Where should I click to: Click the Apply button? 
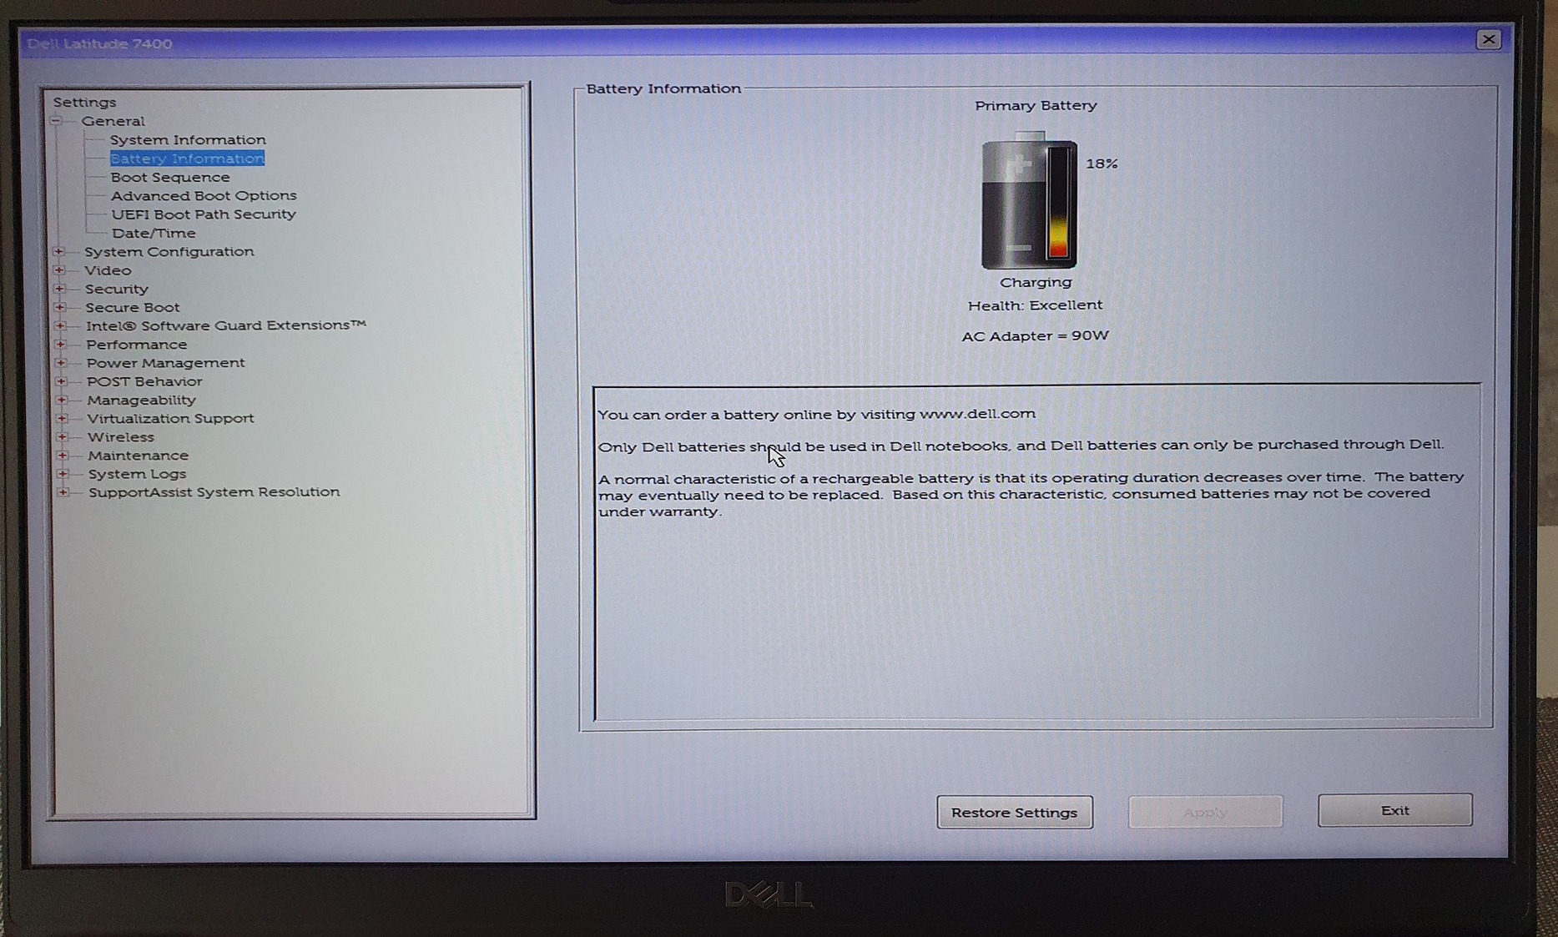[x=1205, y=811]
